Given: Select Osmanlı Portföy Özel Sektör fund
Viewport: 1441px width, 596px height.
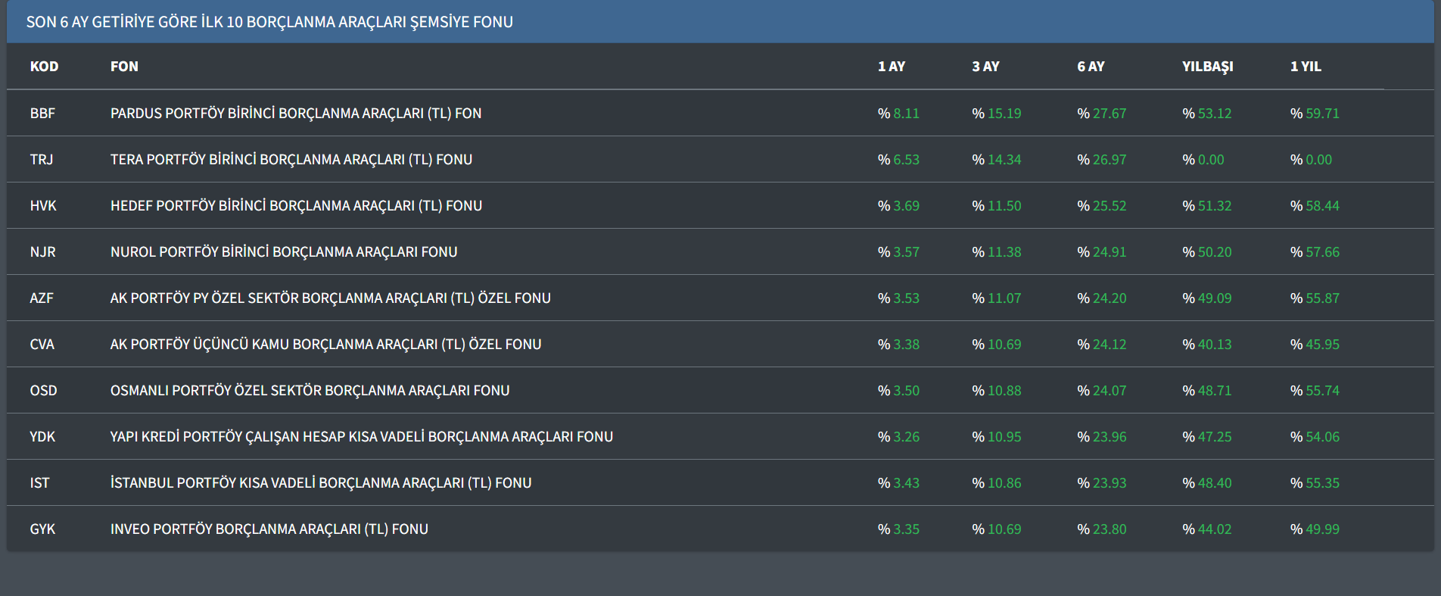Looking at the screenshot, I should 310,391.
